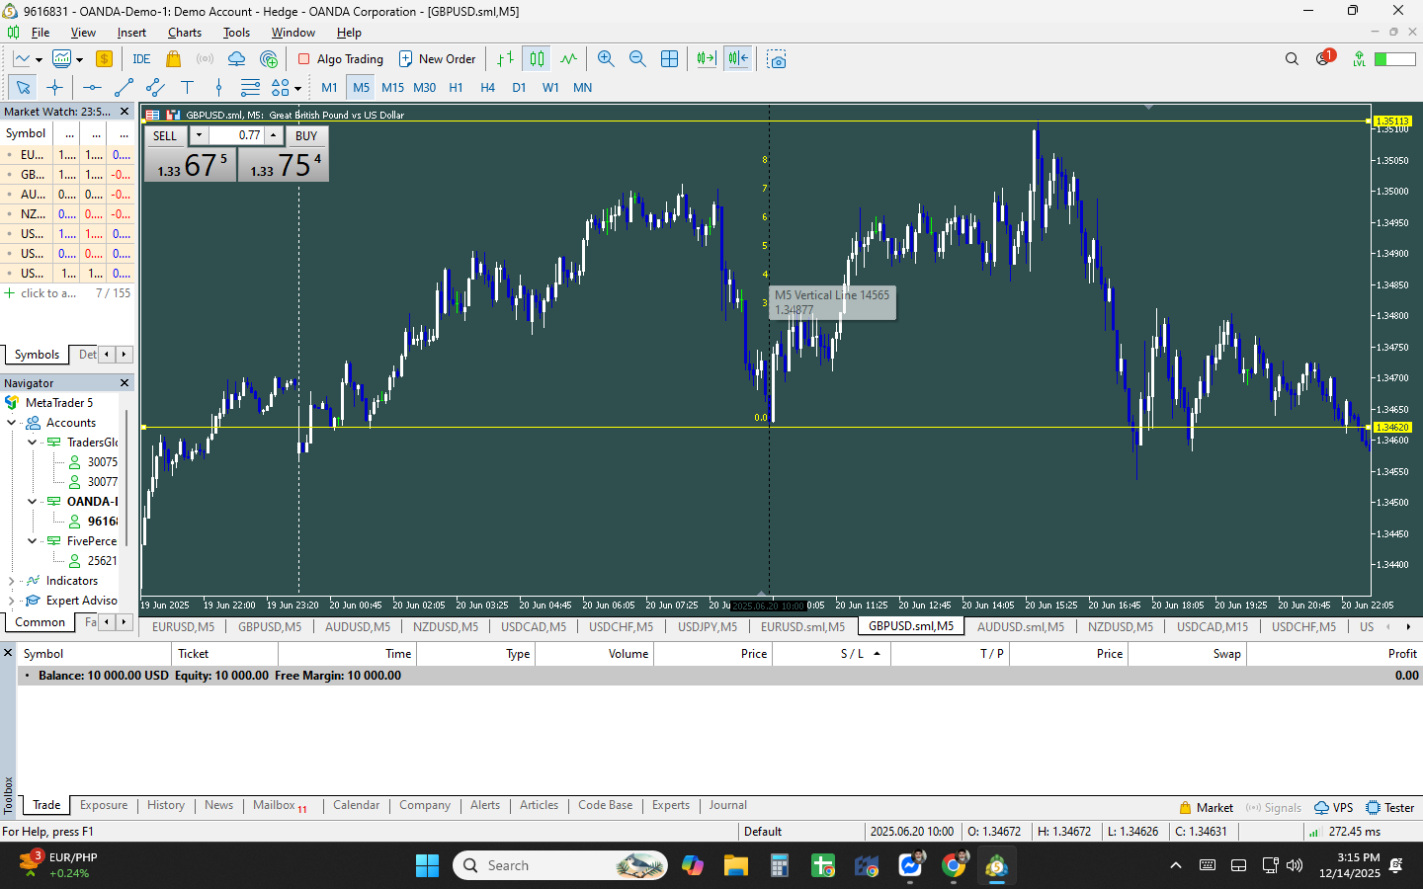Image resolution: width=1423 pixels, height=889 pixels.
Task: Open the Market shopping bag icon
Action: (173, 59)
